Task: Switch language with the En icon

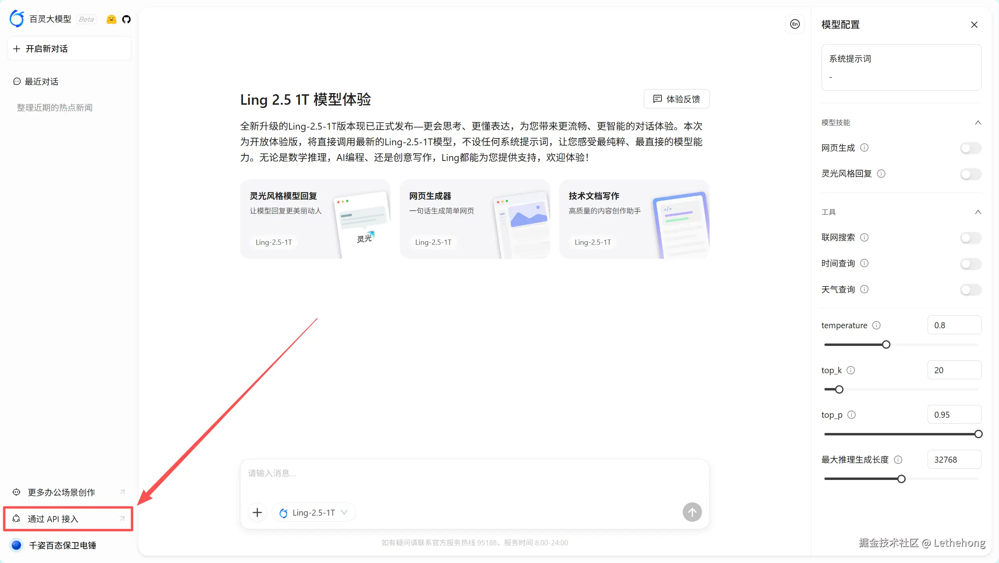Action: [x=795, y=24]
